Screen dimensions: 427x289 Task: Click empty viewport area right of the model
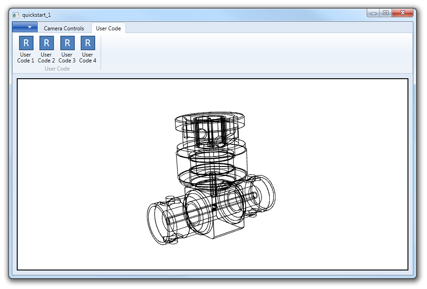(x=345, y=181)
